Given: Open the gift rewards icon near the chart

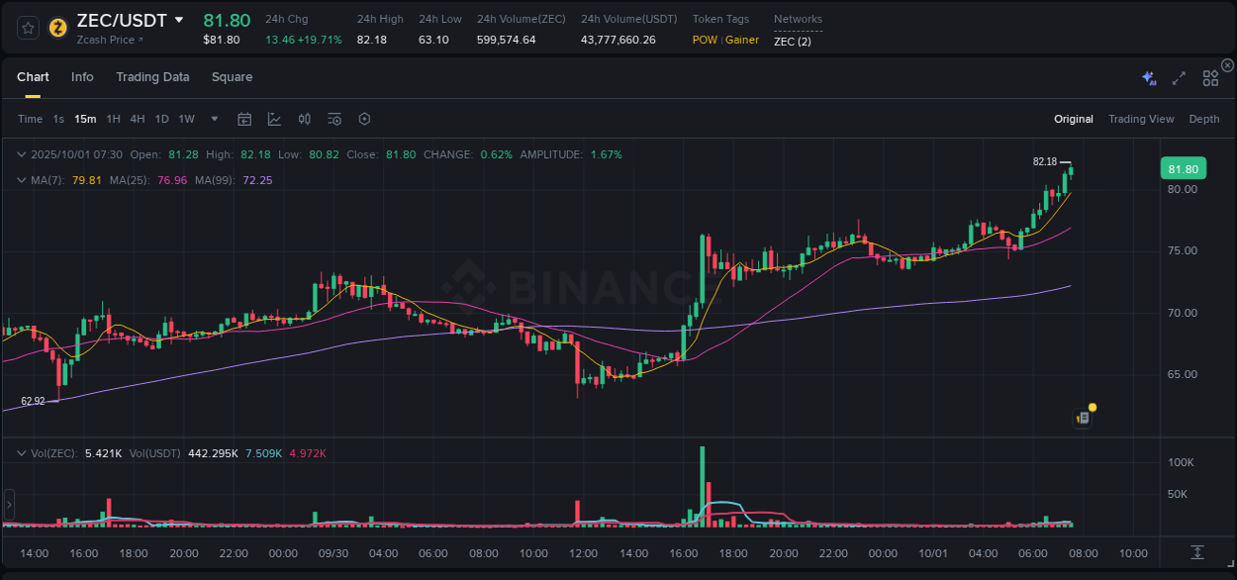Looking at the screenshot, I should click(x=1082, y=417).
